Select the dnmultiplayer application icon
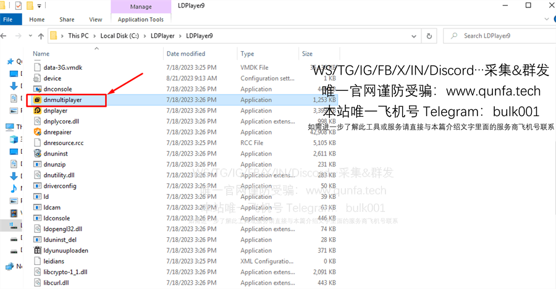This screenshot has height=289, width=556. pos(37,99)
